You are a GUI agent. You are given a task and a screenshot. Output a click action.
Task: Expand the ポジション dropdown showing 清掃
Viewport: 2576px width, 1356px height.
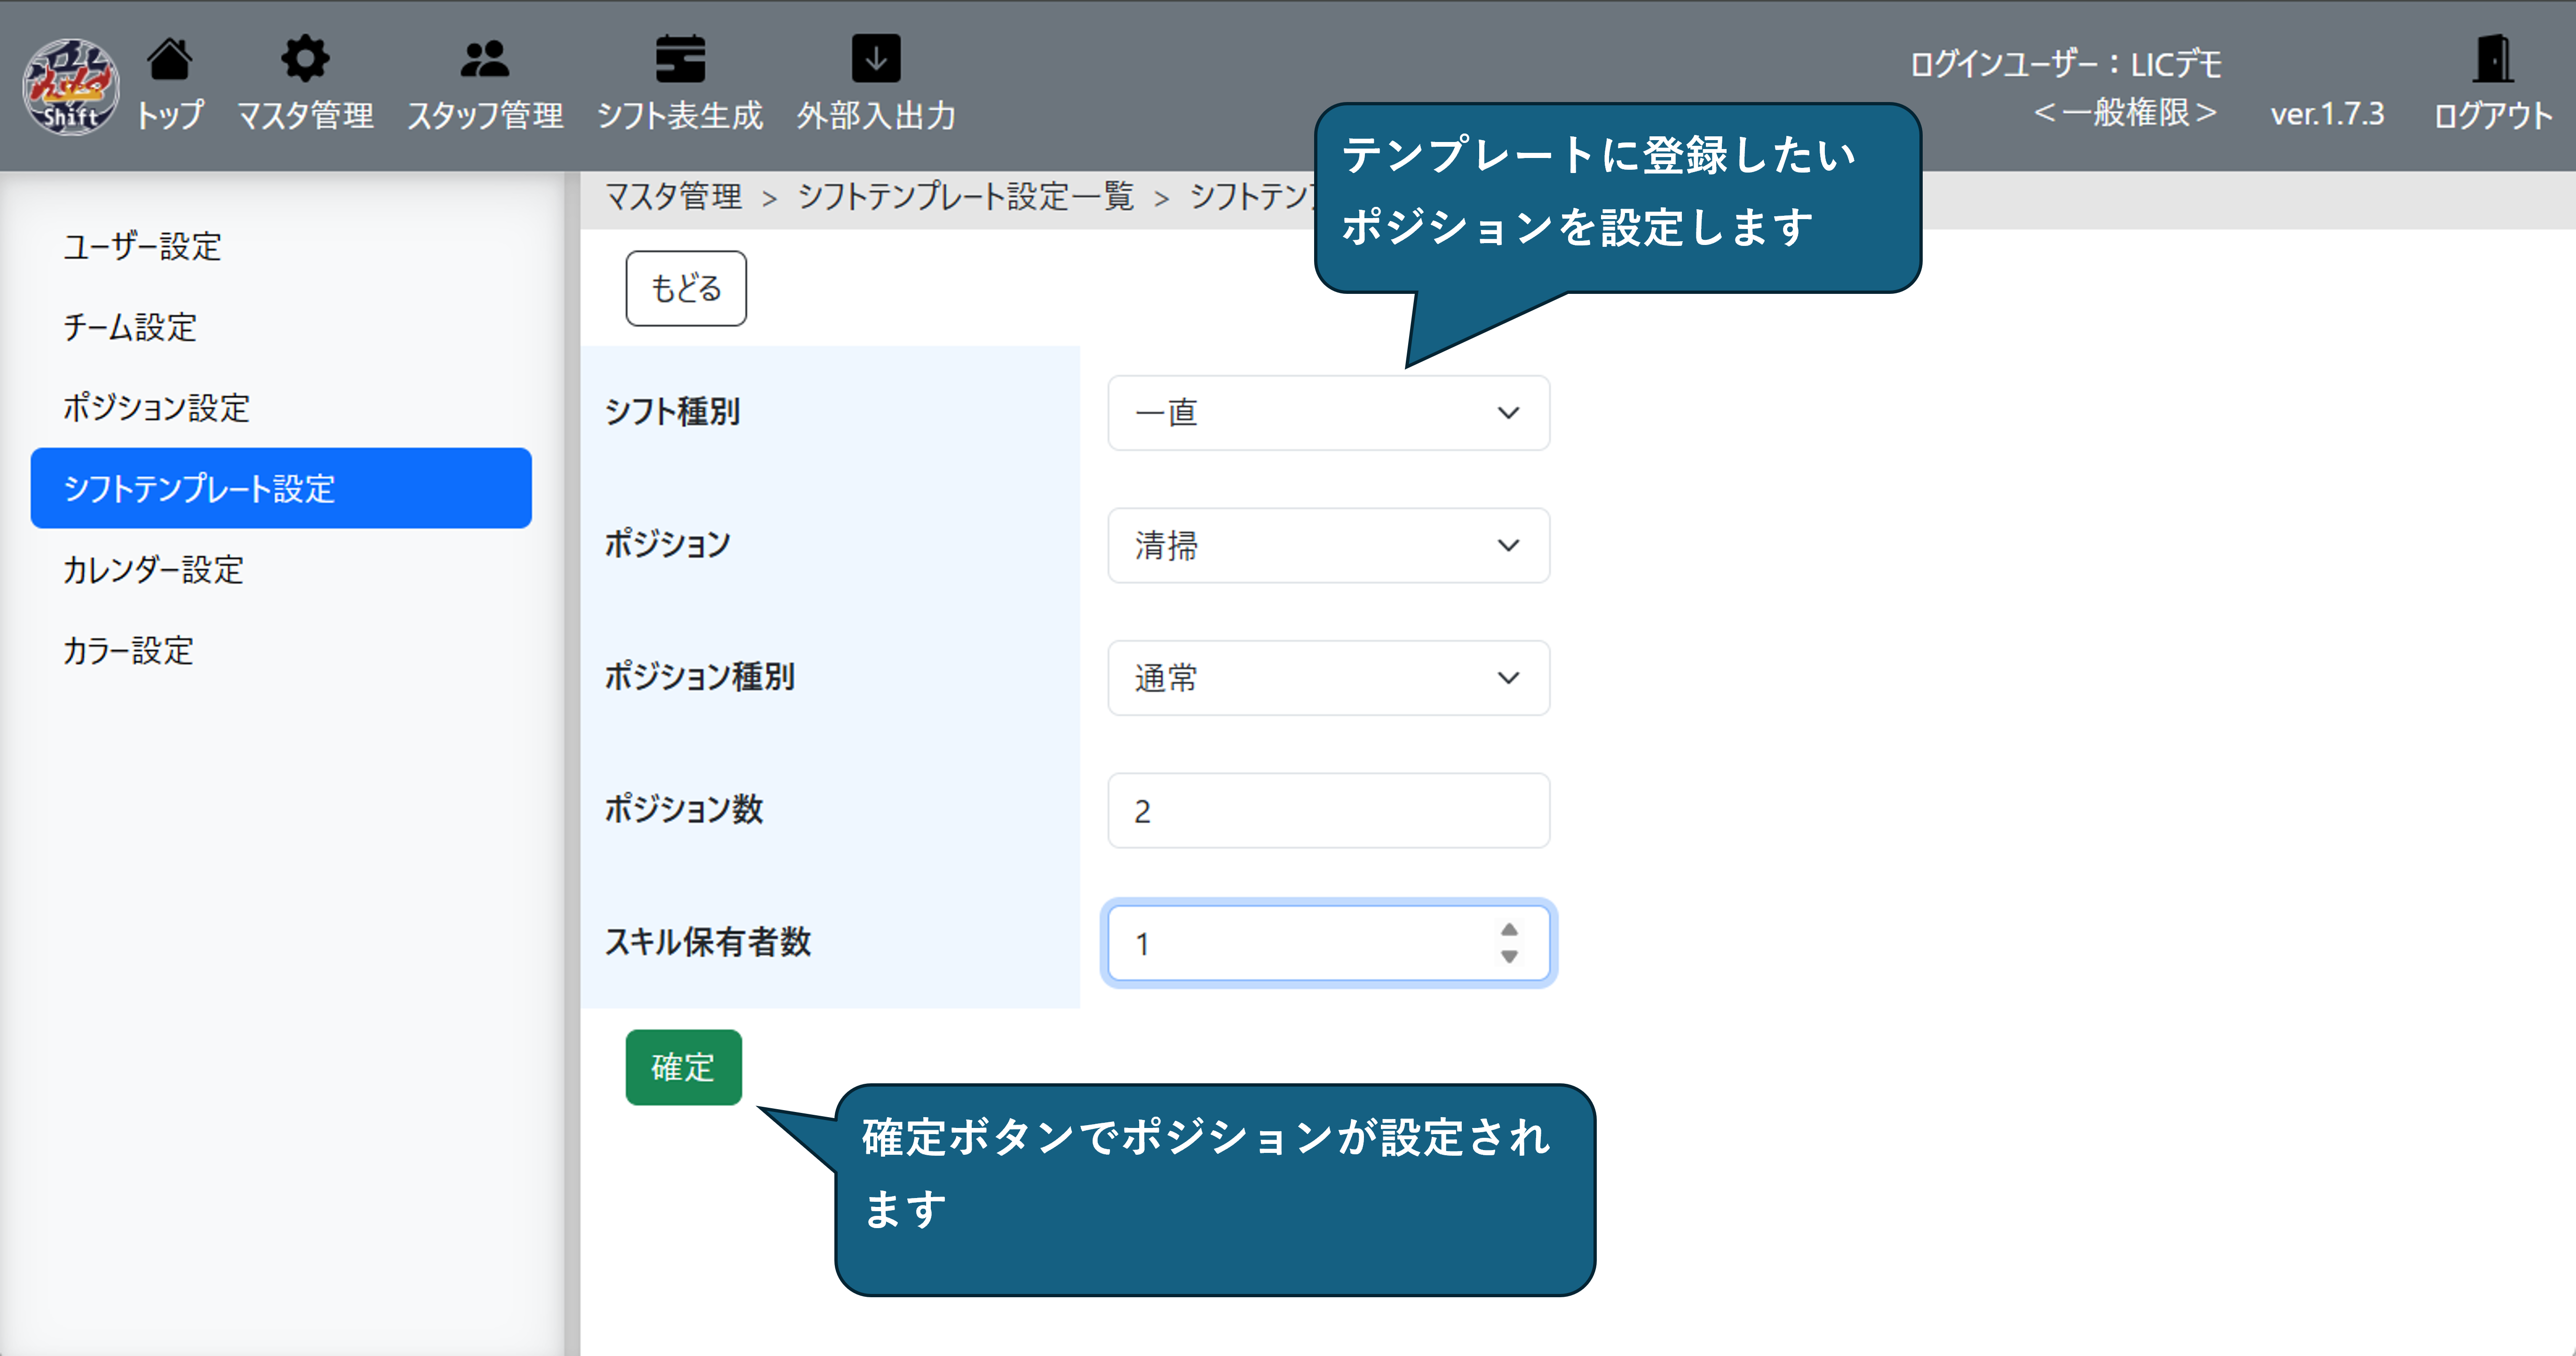[1328, 546]
